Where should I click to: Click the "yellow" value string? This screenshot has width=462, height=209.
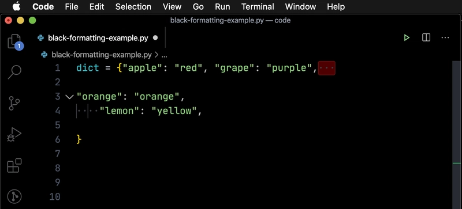point(174,111)
